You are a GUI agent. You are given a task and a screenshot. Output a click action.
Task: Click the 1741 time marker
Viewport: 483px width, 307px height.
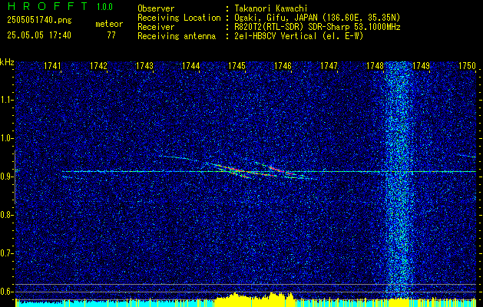53,65
